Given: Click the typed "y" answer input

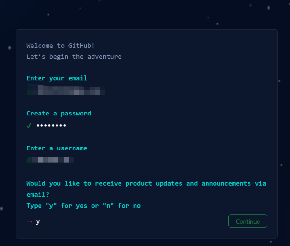Looking at the screenshot, I should click(38, 221).
